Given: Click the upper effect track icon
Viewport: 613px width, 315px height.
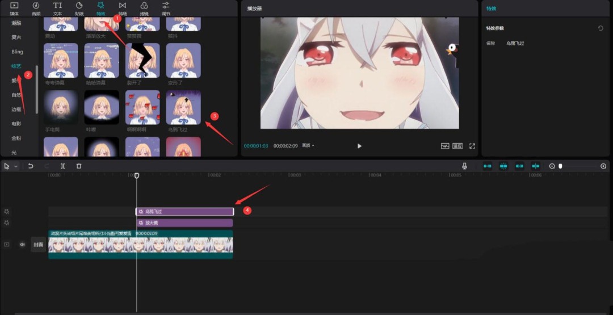Looking at the screenshot, I should (x=6, y=212).
